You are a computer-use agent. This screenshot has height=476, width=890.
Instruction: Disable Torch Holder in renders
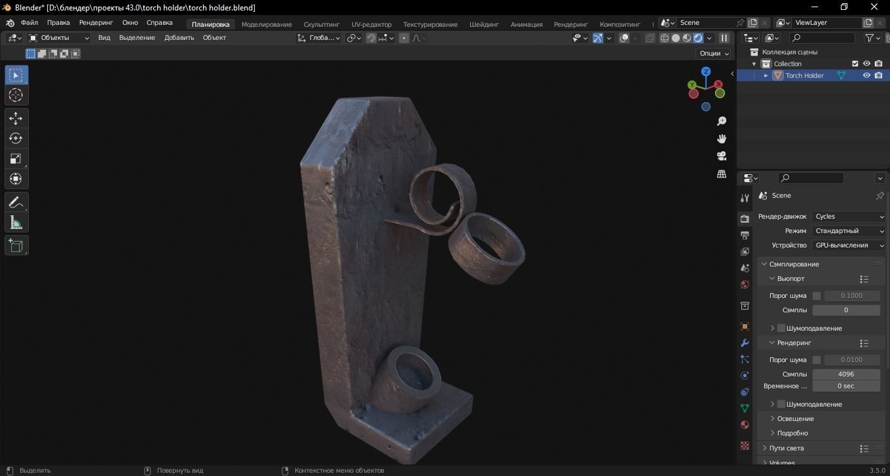coord(878,75)
